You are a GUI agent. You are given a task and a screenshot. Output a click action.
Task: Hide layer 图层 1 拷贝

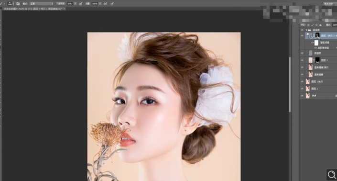pos(302,81)
